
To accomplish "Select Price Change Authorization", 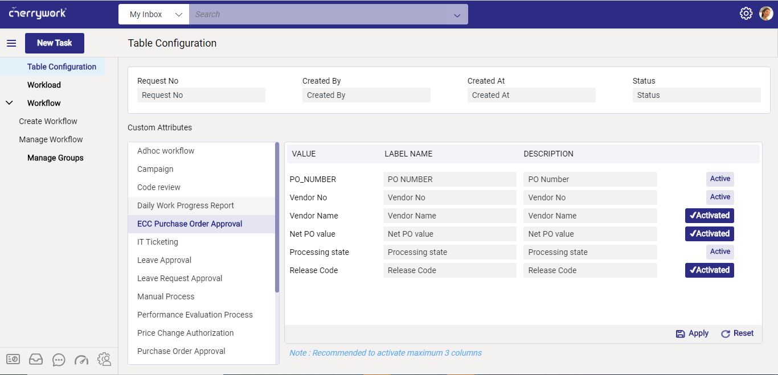I will click(x=202, y=333).
